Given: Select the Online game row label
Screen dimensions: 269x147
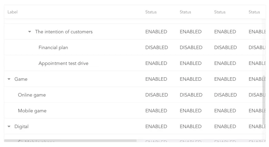Looking at the screenshot, I should pyautogui.click(x=32, y=95).
